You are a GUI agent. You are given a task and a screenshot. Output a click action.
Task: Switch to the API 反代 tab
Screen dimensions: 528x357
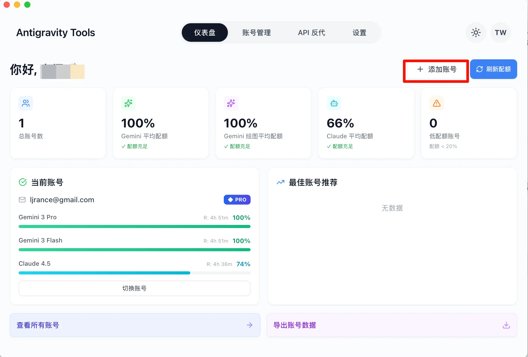(311, 33)
